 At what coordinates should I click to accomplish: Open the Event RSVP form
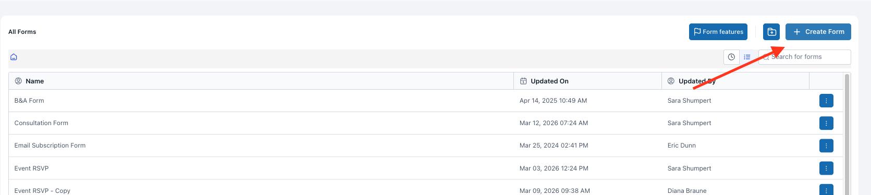31,168
